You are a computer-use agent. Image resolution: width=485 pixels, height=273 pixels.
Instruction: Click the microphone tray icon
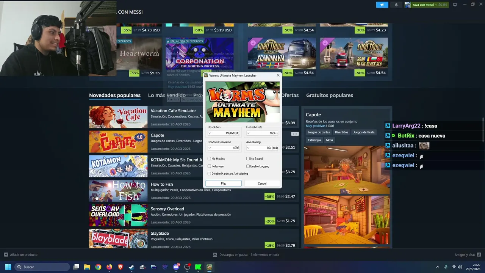point(446,267)
